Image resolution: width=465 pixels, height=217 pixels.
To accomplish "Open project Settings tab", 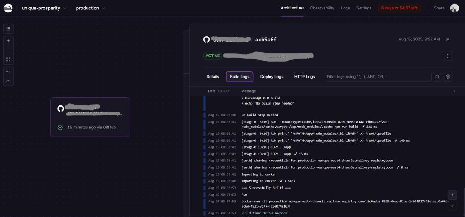I will pos(364,8).
